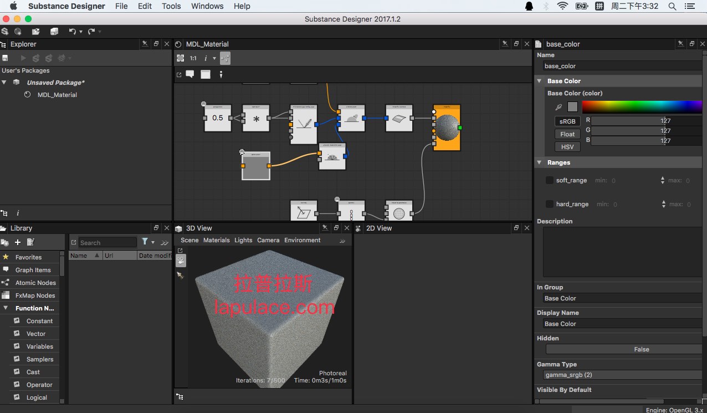Click the Name field containing base_color
The image size is (707, 413).
coord(621,66)
